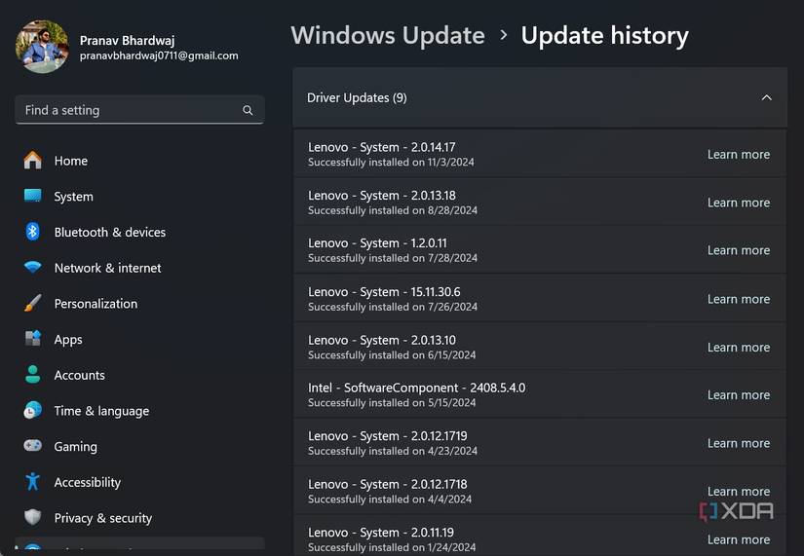Select the Gaming controller icon
This screenshot has height=556, width=804.
click(x=33, y=446)
